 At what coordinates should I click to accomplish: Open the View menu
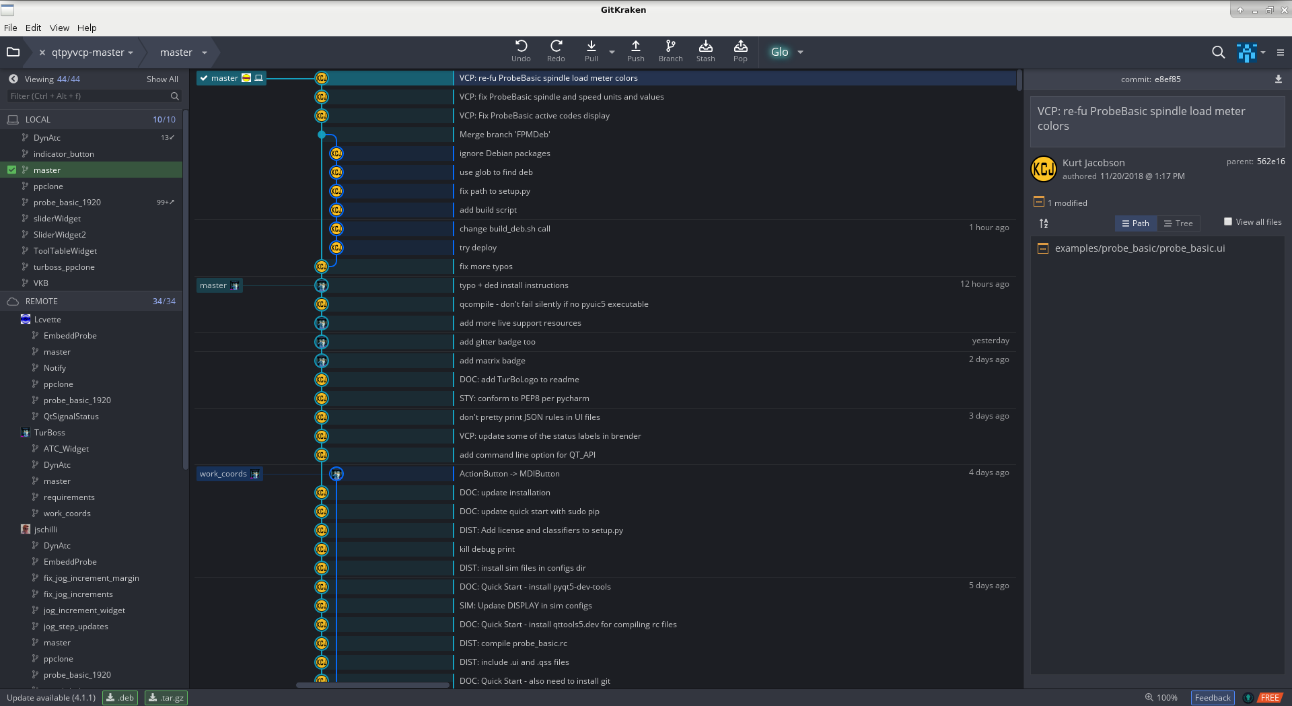click(x=59, y=28)
